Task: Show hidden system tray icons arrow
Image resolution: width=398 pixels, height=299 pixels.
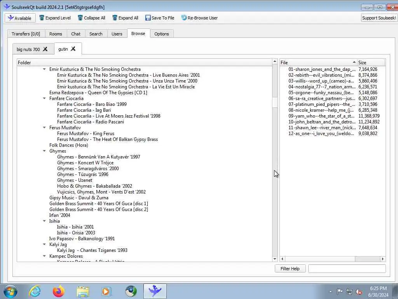Action: pyautogui.click(x=330, y=292)
